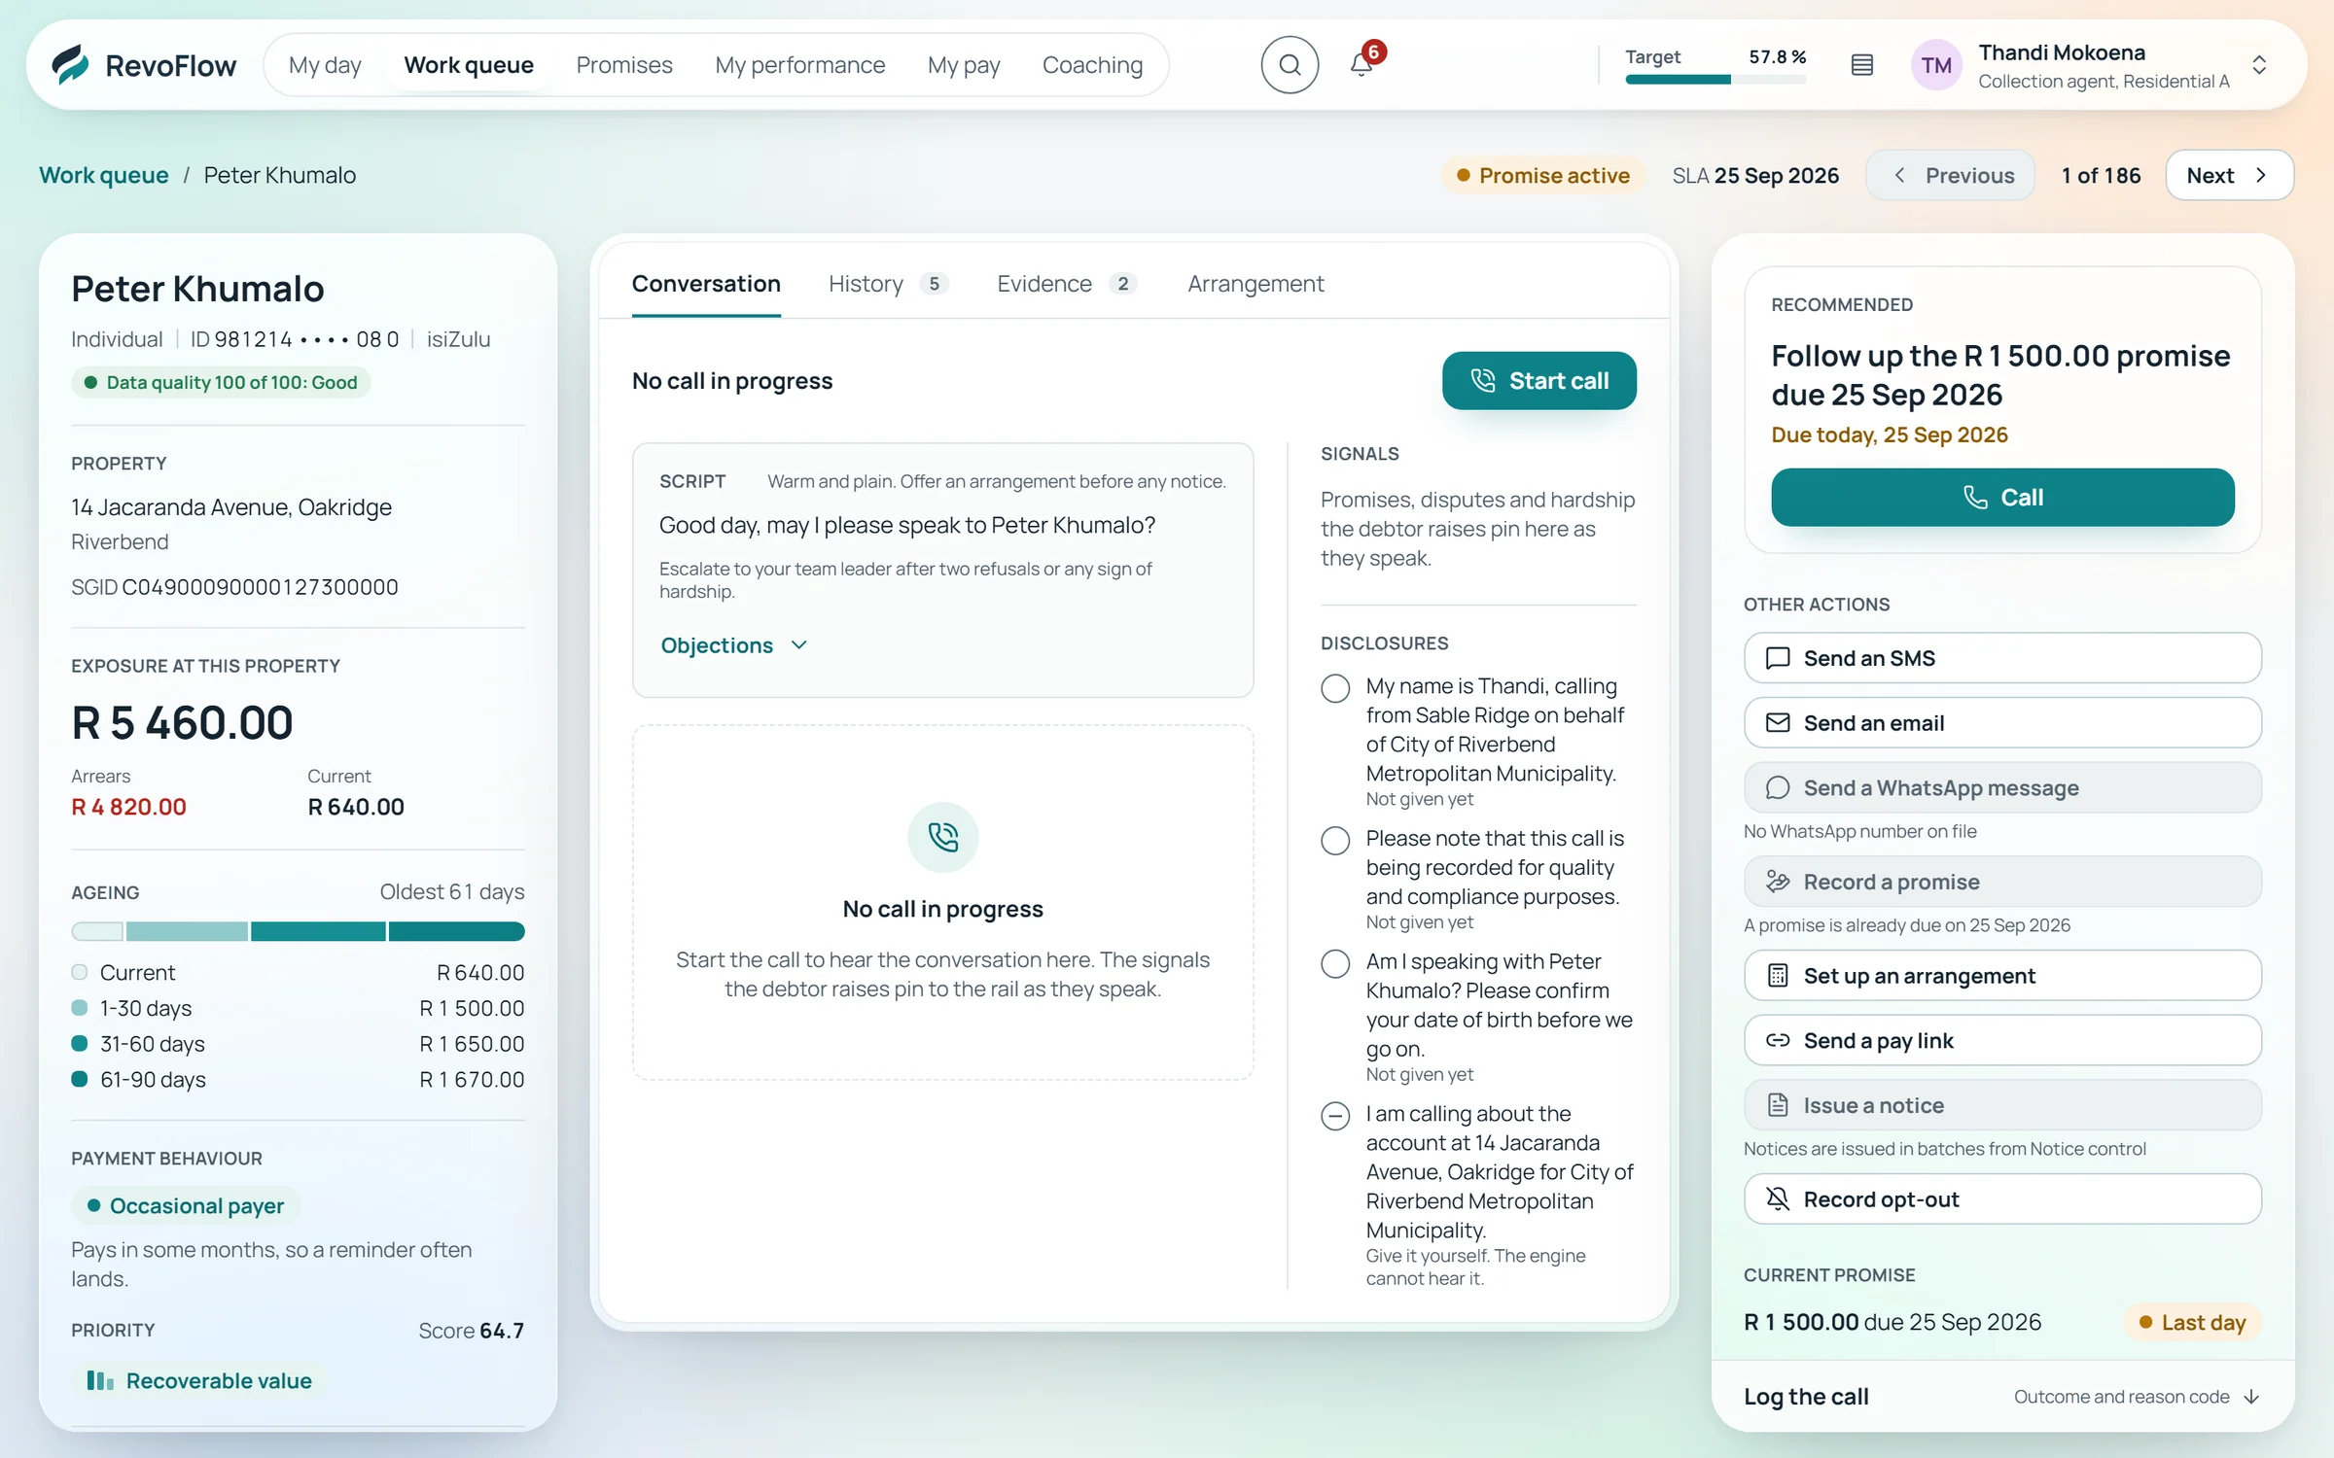Open the search icon button
Image resolution: width=2334 pixels, height=1458 pixels.
(x=1290, y=65)
